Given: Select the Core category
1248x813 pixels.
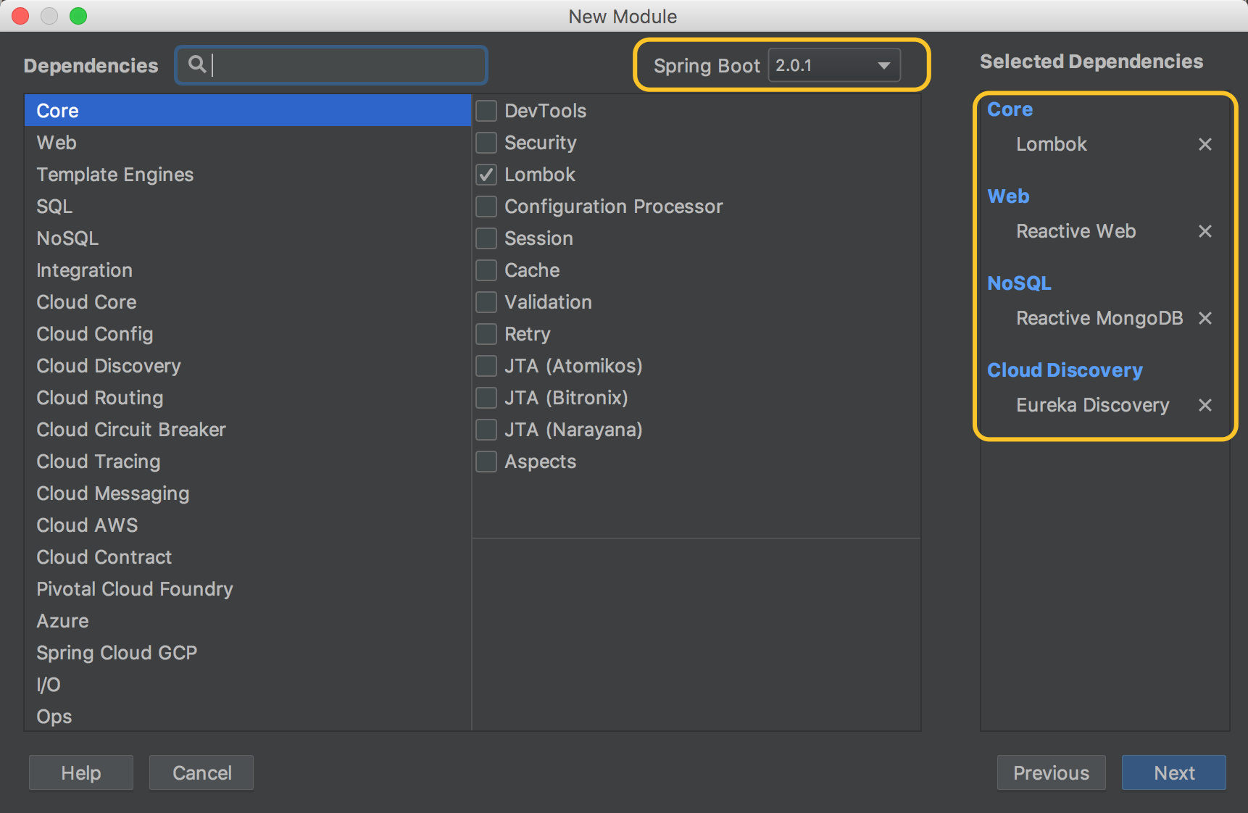Looking at the screenshot, I should [248, 111].
